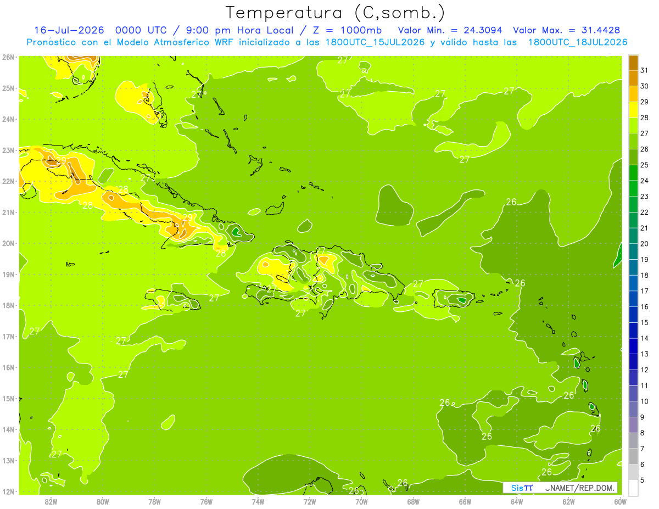Click value 22 on the color scale
This screenshot has width=659, height=509.
point(645,212)
